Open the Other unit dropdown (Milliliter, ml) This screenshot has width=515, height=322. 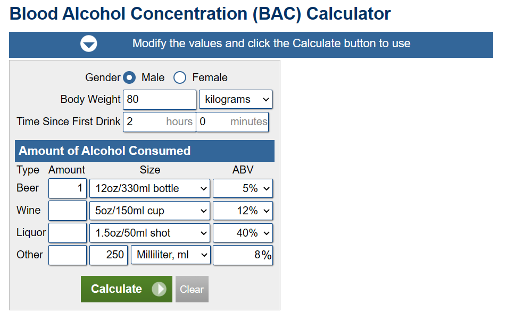(x=171, y=255)
